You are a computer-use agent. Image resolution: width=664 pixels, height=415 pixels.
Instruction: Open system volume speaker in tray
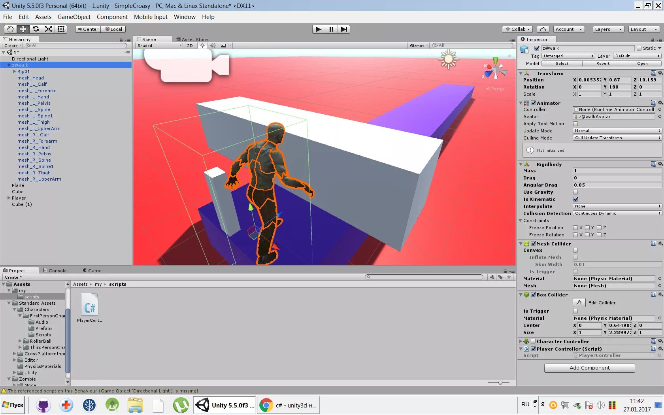tap(600, 405)
